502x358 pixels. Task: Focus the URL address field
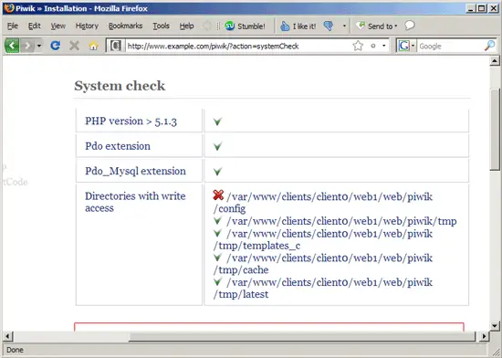coord(237,46)
